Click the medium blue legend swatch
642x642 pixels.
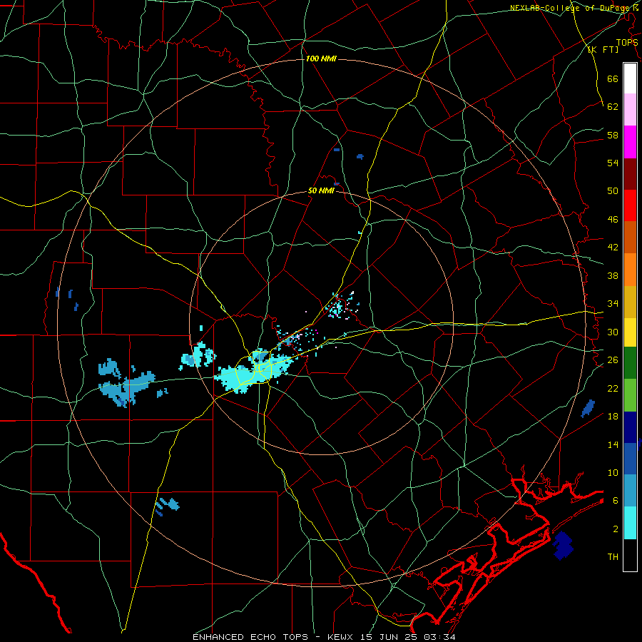click(x=630, y=459)
